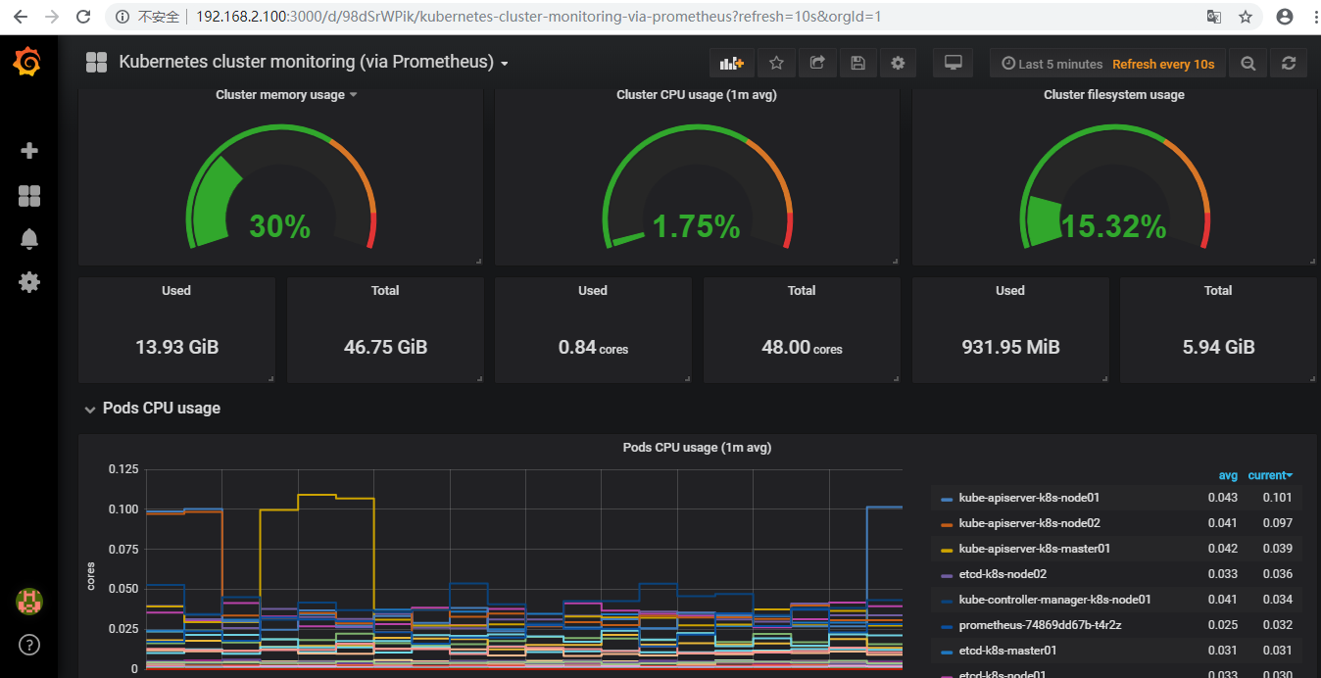
Task: Bookmark this page with star icon
Action: pos(1246,17)
